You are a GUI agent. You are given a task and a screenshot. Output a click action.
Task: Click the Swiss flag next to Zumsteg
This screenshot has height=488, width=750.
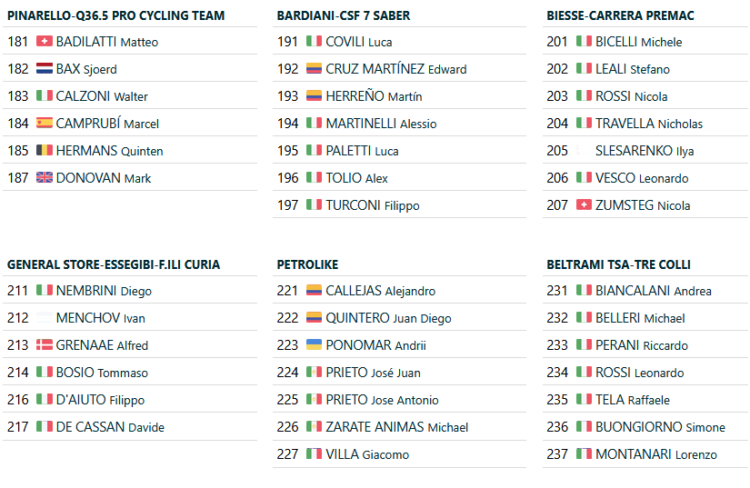[x=584, y=205]
